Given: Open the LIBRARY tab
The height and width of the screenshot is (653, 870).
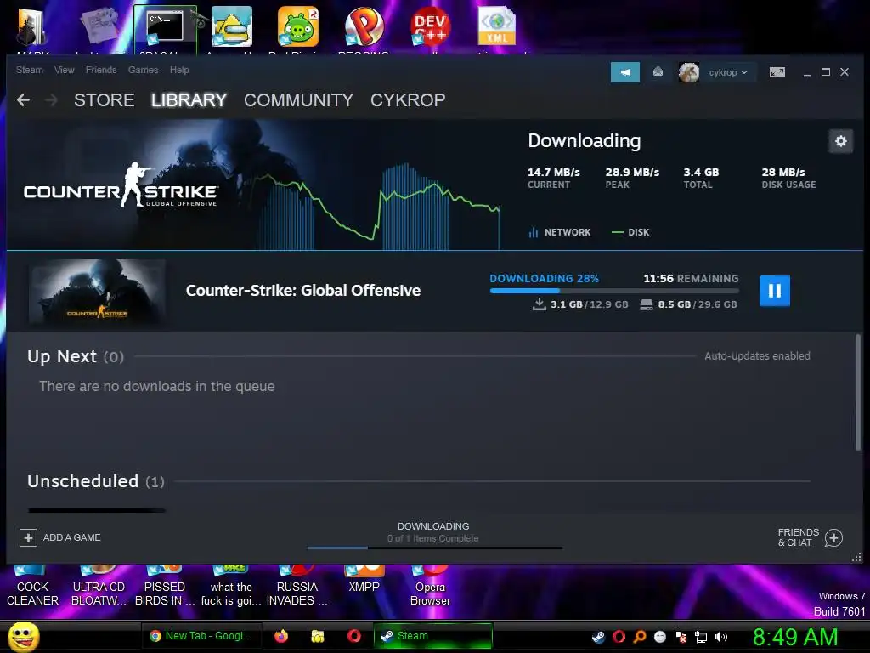Looking at the screenshot, I should [x=189, y=100].
